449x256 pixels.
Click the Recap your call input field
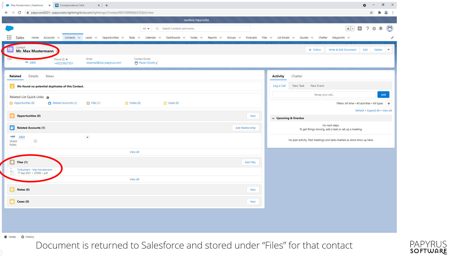point(324,95)
